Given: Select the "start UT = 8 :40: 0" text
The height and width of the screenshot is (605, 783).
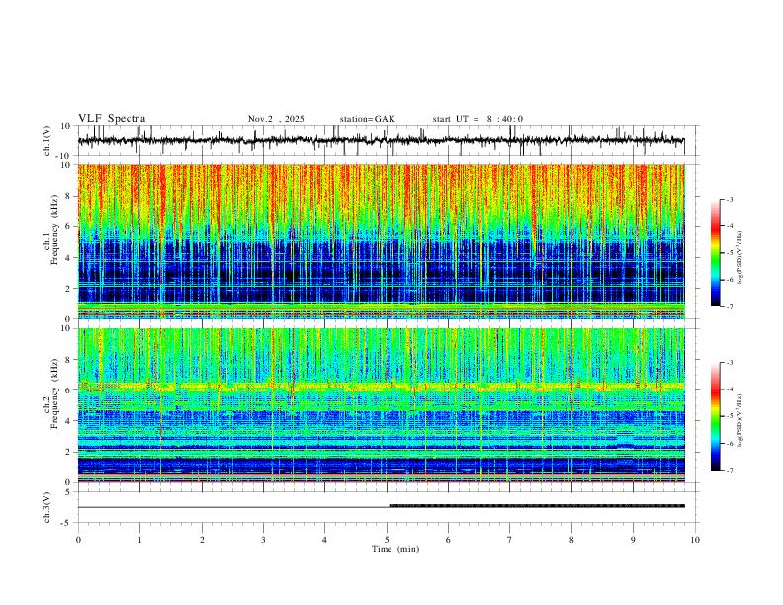Looking at the screenshot, I should pyautogui.click(x=478, y=119).
